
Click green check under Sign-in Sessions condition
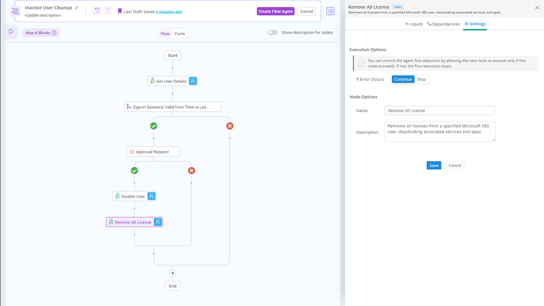(x=153, y=126)
